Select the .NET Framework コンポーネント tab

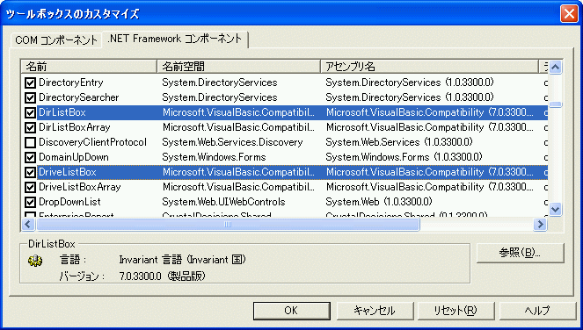(x=174, y=39)
